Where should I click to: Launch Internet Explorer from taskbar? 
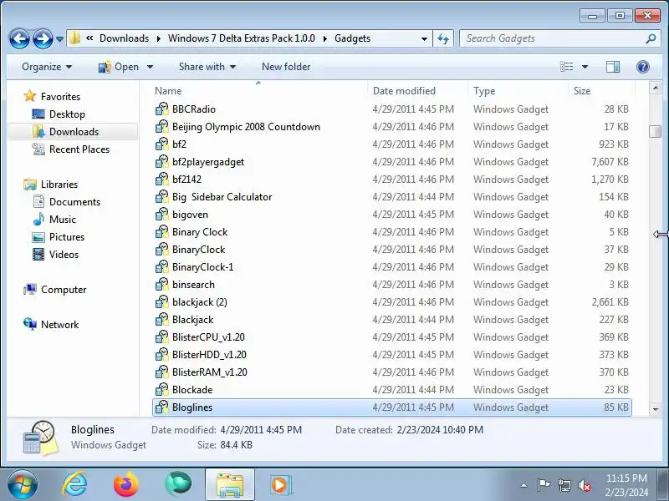click(x=74, y=485)
